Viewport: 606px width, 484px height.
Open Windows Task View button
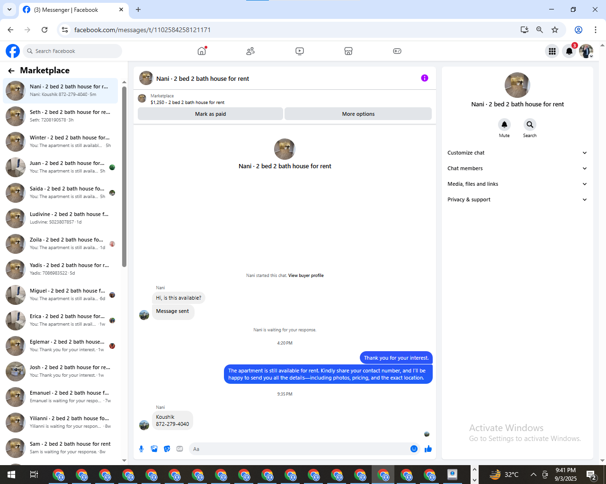34,475
